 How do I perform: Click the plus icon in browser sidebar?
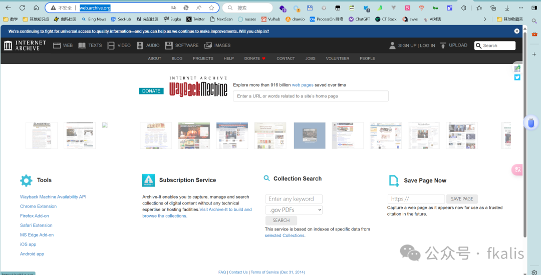(x=534, y=54)
